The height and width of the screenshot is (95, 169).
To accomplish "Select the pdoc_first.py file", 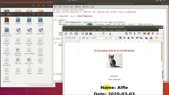I will 29,62.
